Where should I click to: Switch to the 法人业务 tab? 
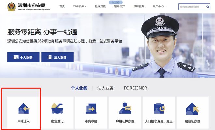pos(106,88)
